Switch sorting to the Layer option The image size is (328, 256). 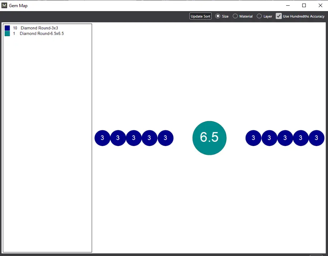tap(260, 16)
